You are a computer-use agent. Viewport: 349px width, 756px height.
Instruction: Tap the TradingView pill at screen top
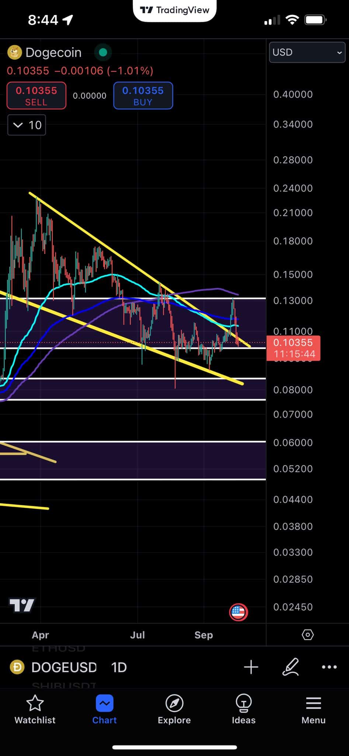pyautogui.click(x=175, y=10)
